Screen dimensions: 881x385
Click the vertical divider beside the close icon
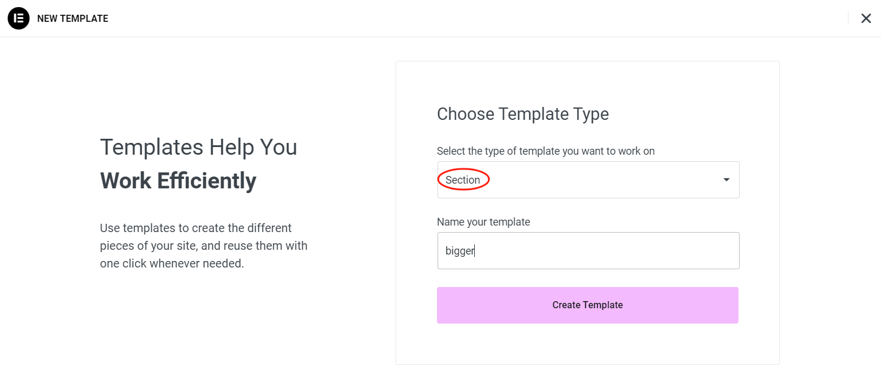tap(848, 18)
